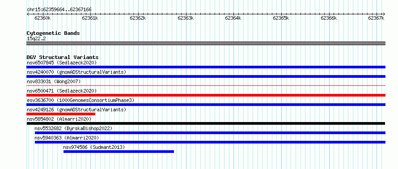Click the chr15:62359664..62367166 region label
Viewport: 398px width, 169px height.
click(59, 10)
